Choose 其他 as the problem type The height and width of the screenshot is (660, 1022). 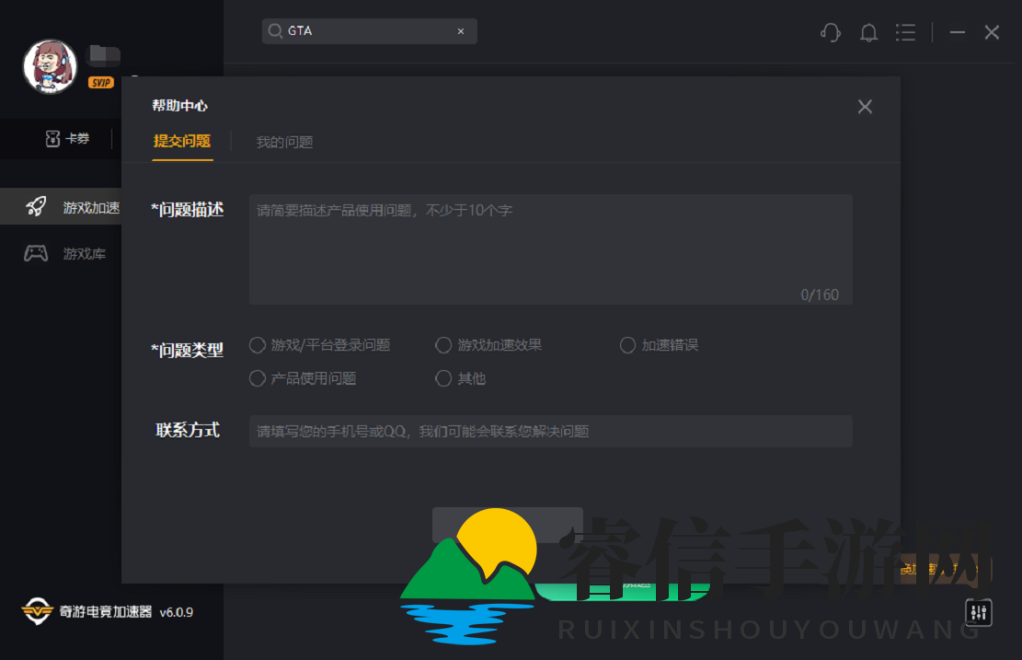pyautogui.click(x=443, y=378)
